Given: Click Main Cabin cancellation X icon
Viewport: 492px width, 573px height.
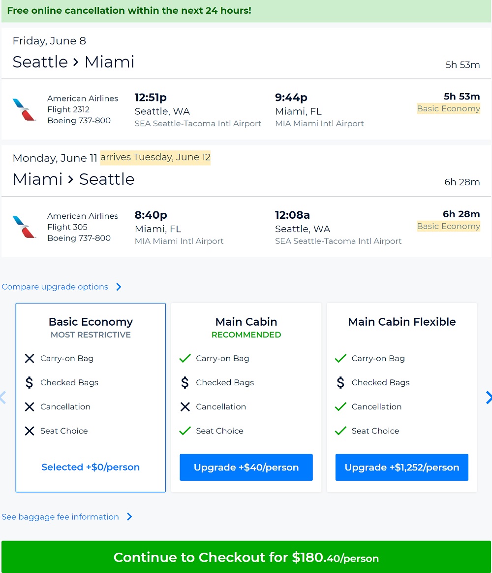Looking at the screenshot, I should point(185,406).
